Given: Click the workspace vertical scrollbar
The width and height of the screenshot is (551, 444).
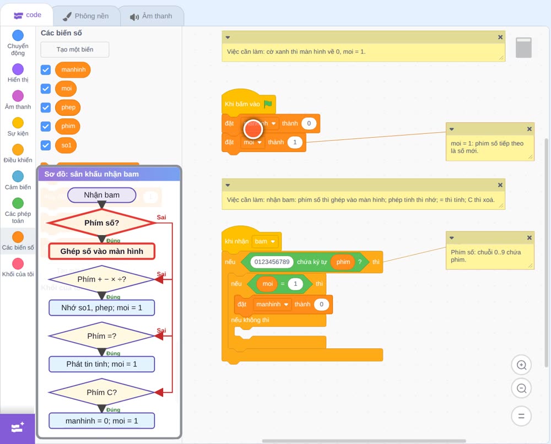Looking at the screenshot, I should pyautogui.click(x=547, y=253).
